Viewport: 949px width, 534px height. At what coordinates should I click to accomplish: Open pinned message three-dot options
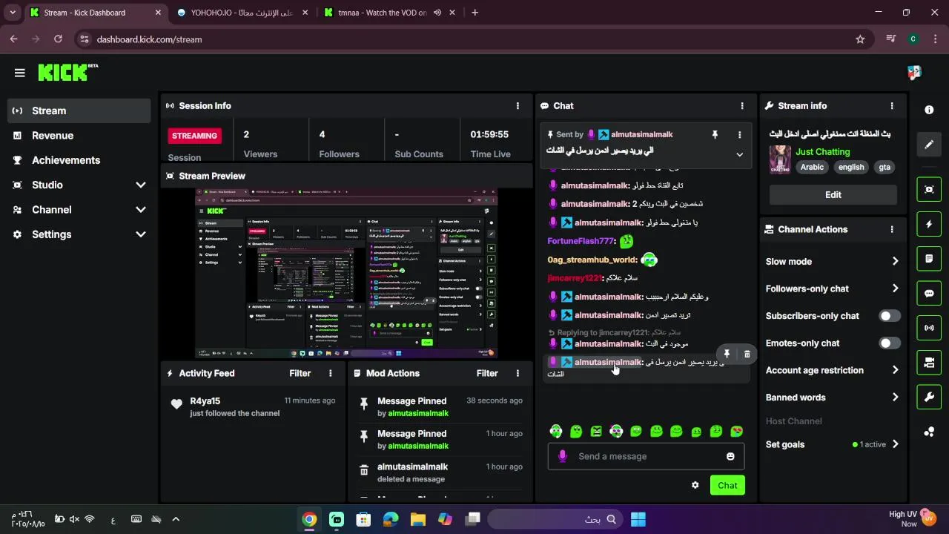[x=739, y=135]
